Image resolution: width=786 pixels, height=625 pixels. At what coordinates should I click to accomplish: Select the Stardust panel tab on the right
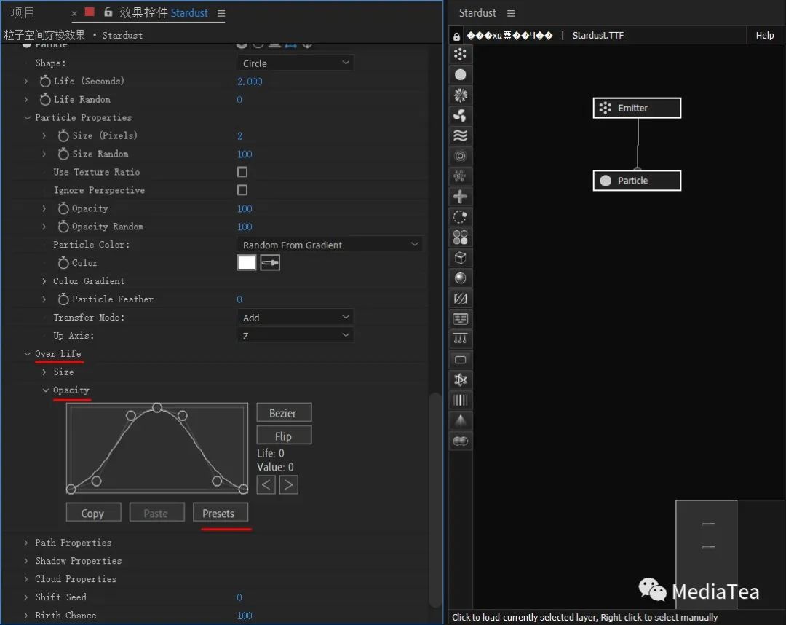[x=477, y=13]
